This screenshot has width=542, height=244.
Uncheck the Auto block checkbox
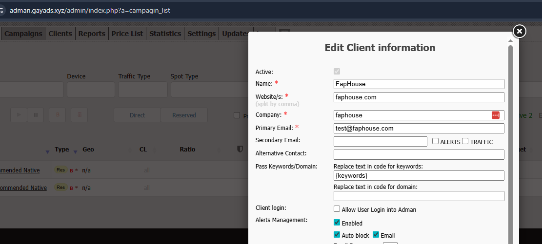pos(337,235)
